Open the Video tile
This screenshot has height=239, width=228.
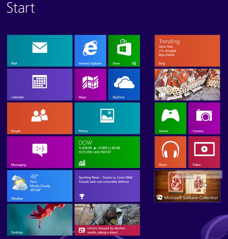204,152
